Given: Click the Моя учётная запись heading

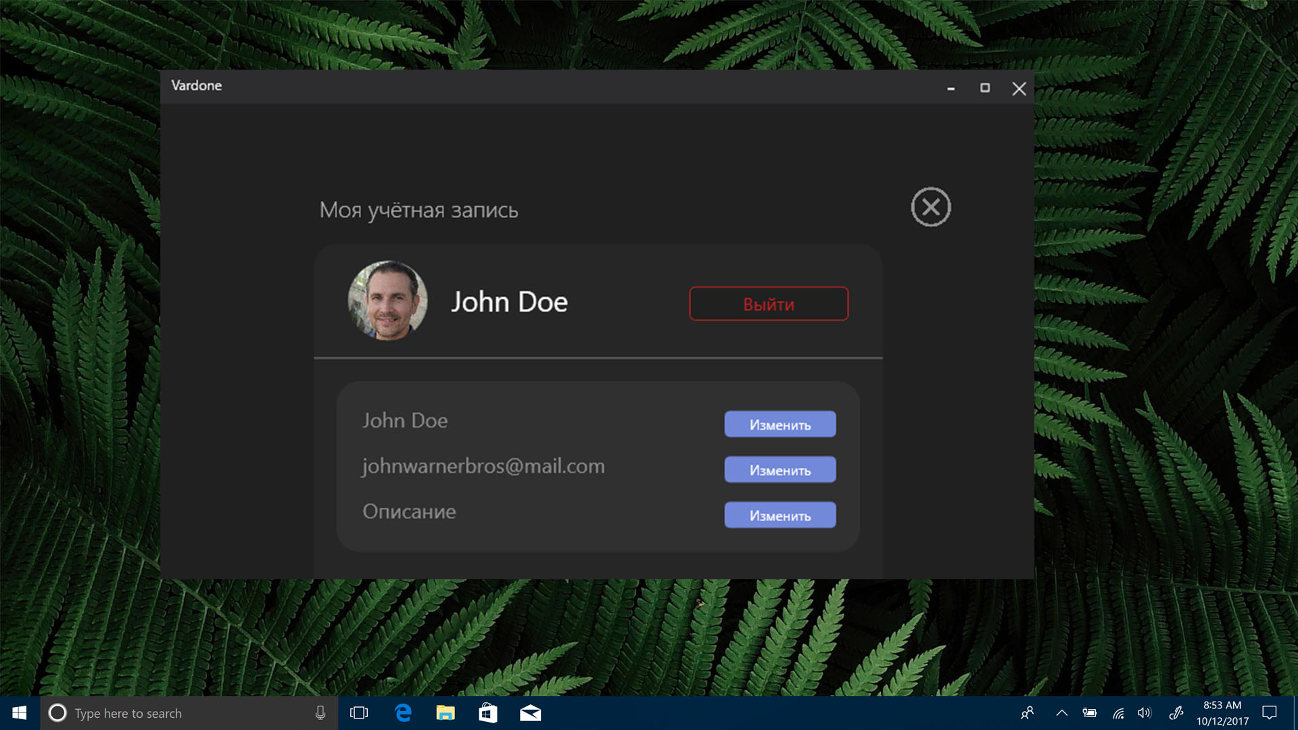Looking at the screenshot, I should [x=418, y=210].
